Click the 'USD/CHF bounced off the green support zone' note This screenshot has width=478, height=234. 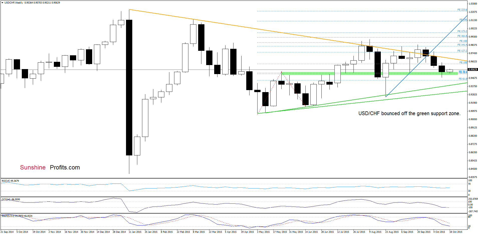(x=409, y=113)
